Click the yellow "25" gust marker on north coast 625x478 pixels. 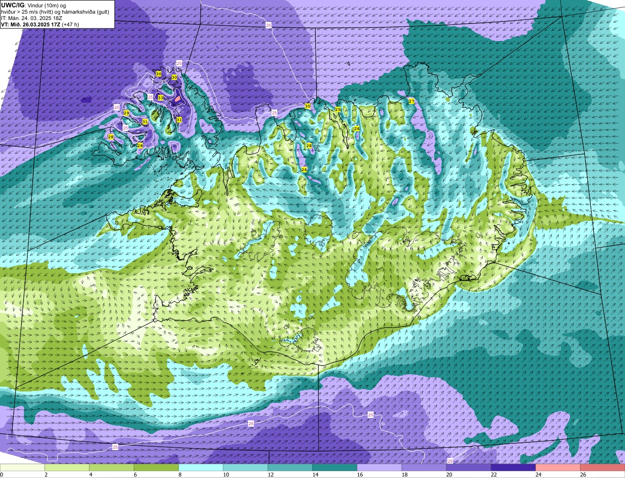[337, 109]
